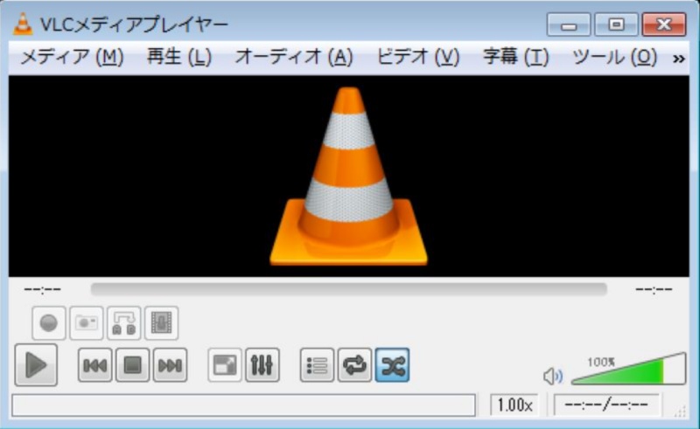Open the オーディオ (A) menu
This screenshot has height=429, width=700.
pos(294,57)
